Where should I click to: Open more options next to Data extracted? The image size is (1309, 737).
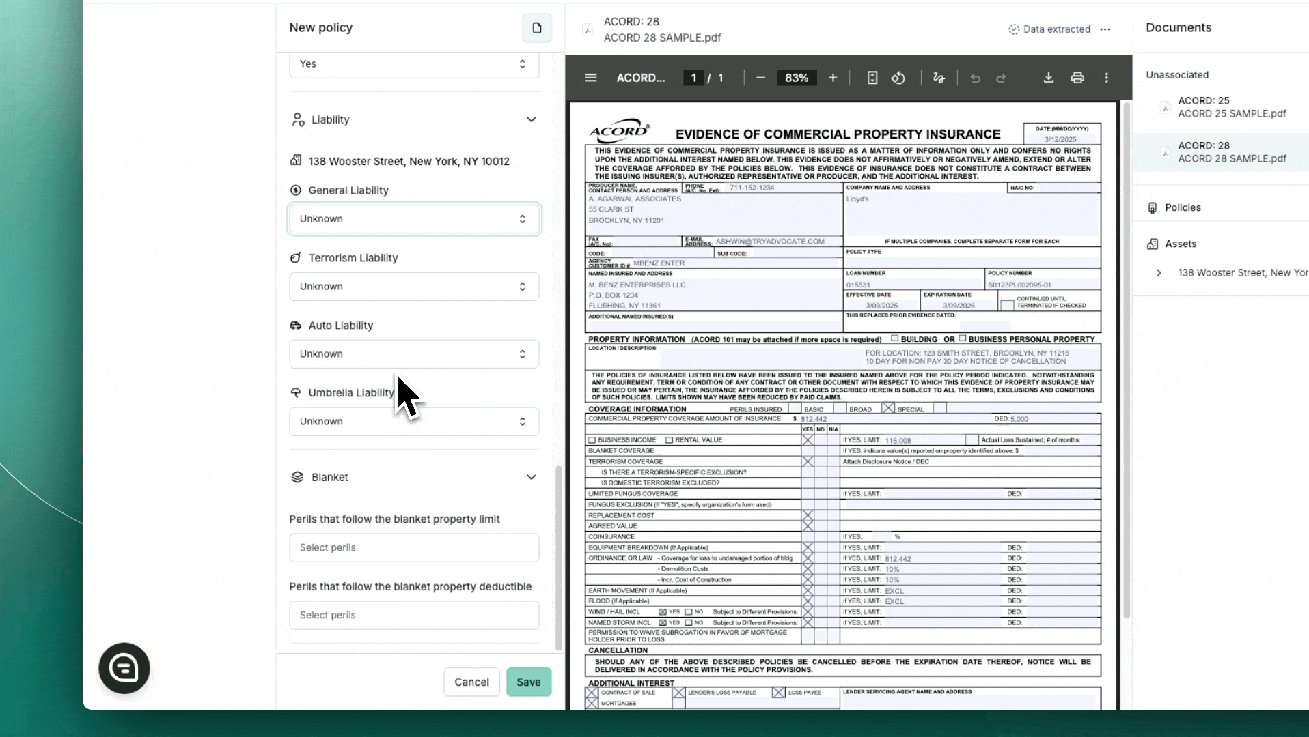tap(1105, 29)
